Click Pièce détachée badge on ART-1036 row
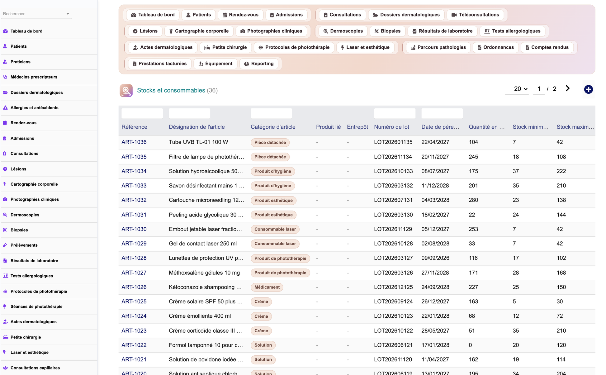The width and height of the screenshot is (606, 375). click(270, 142)
